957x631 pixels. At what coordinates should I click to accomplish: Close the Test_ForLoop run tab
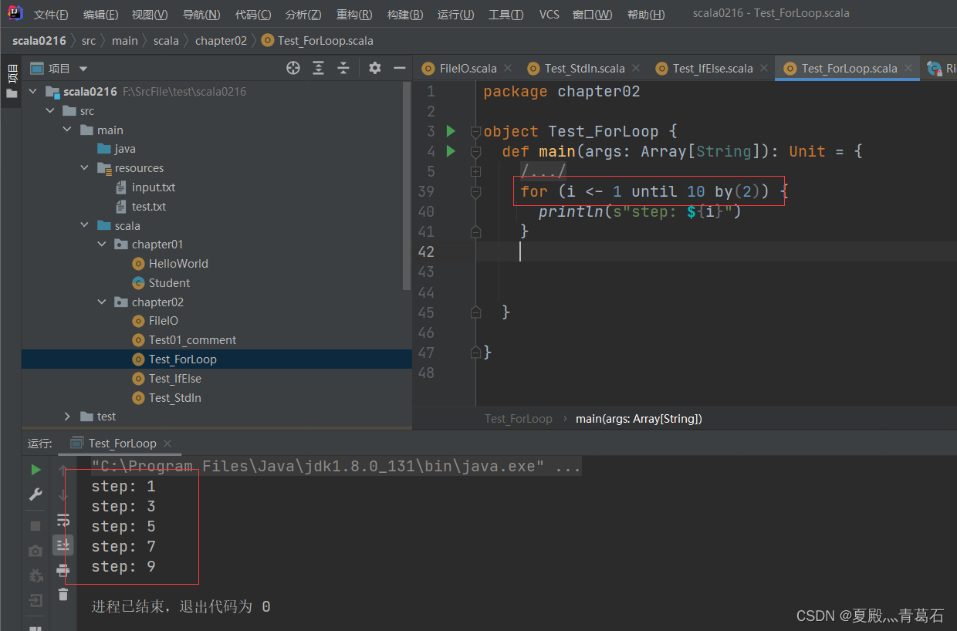pos(167,443)
